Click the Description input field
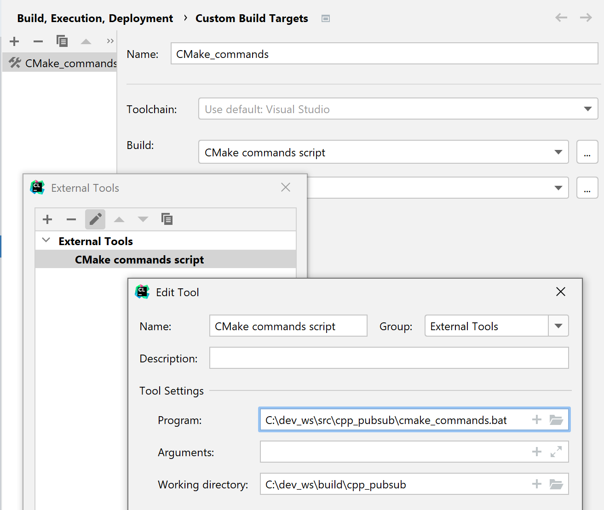The width and height of the screenshot is (604, 510). (389, 358)
